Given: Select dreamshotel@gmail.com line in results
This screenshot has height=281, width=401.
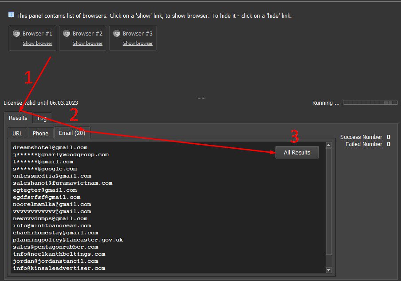Looking at the screenshot, I should (50, 148).
